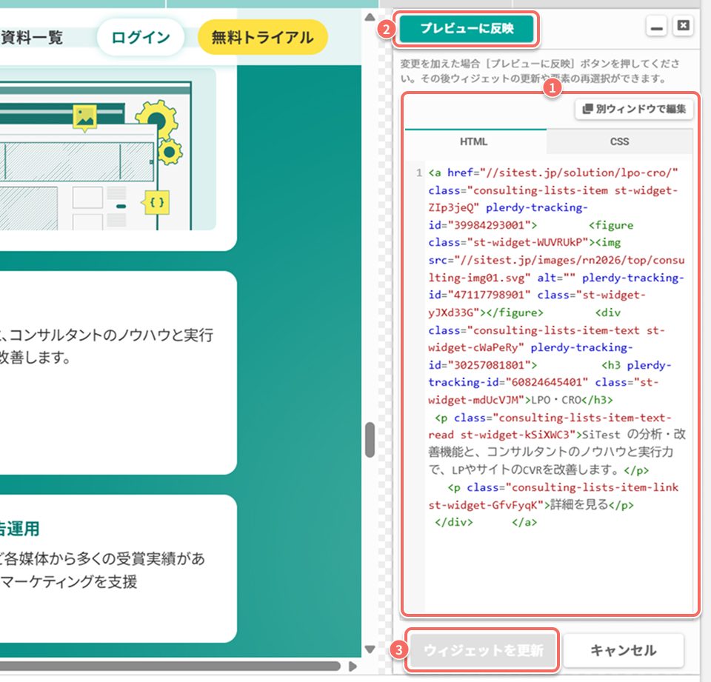Click the ログイン button in preview

141,37
